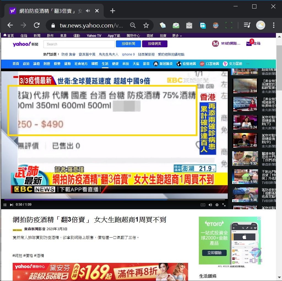282x281 pixels.
Task: Open the gray briefcase extension icon
Action: (x=189, y=25)
